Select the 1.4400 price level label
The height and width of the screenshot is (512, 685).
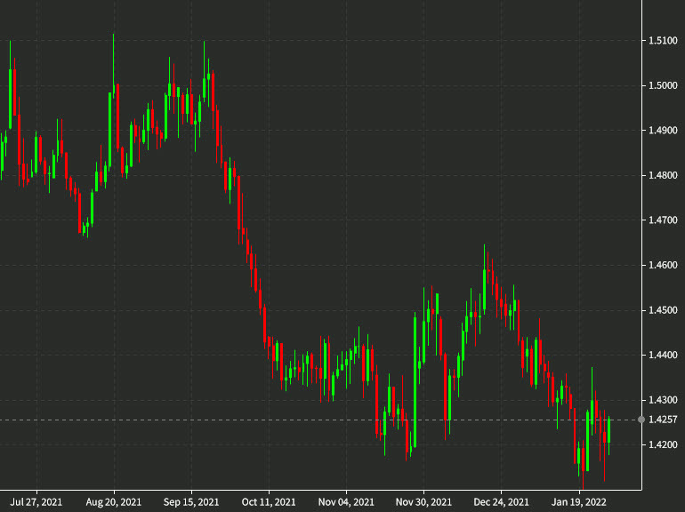[664, 356]
